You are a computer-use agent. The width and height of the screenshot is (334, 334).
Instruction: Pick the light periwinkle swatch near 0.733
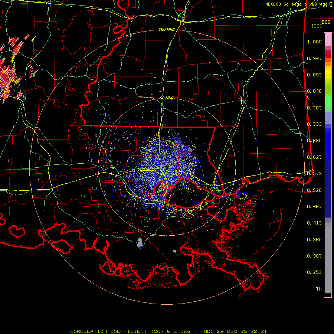328,118
